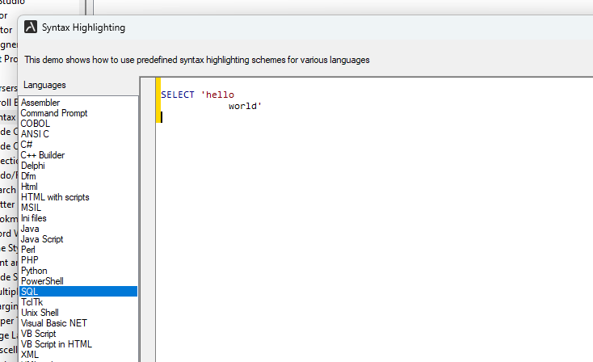Place the cursor in the word 'world'
This screenshot has height=362, width=593.
point(243,106)
